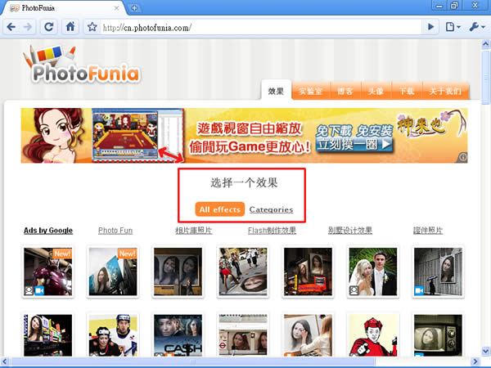Image resolution: width=491 pixels, height=368 pixels.
Task: Open the home page icon
Action: [70, 27]
